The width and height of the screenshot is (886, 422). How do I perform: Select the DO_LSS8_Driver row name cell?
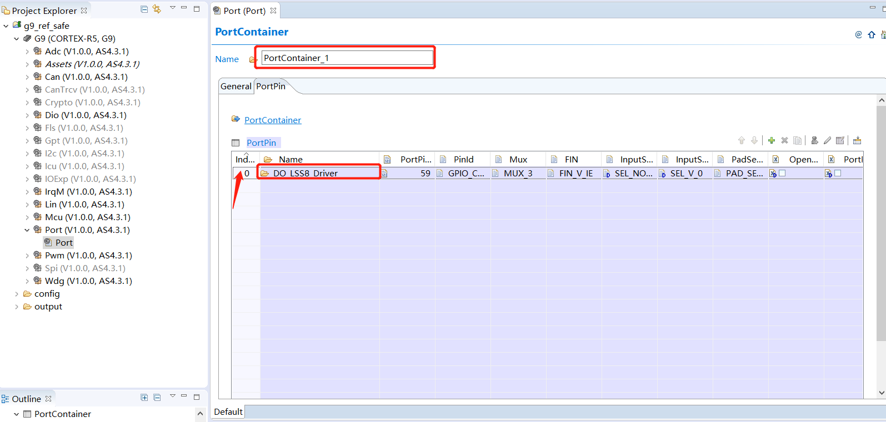(x=319, y=173)
